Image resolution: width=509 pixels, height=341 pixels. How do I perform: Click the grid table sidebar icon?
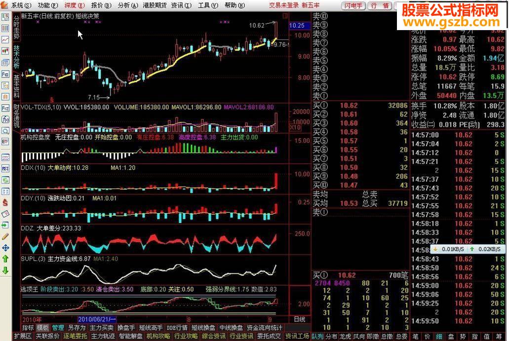5,29
